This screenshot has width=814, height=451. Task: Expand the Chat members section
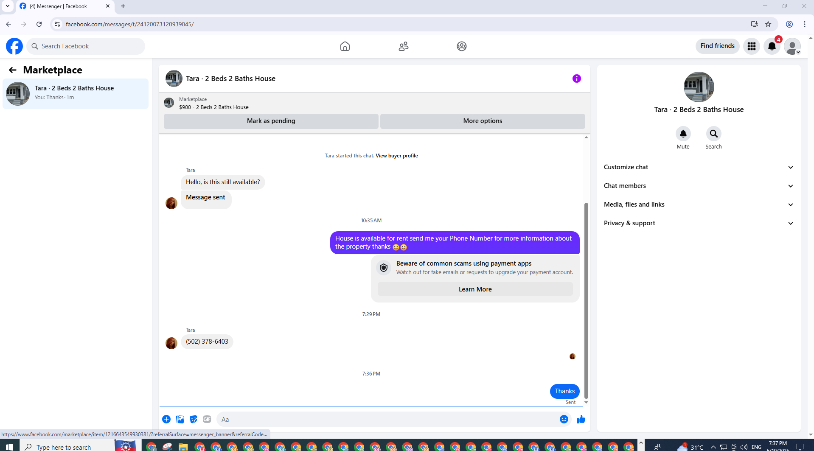[x=699, y=186]
